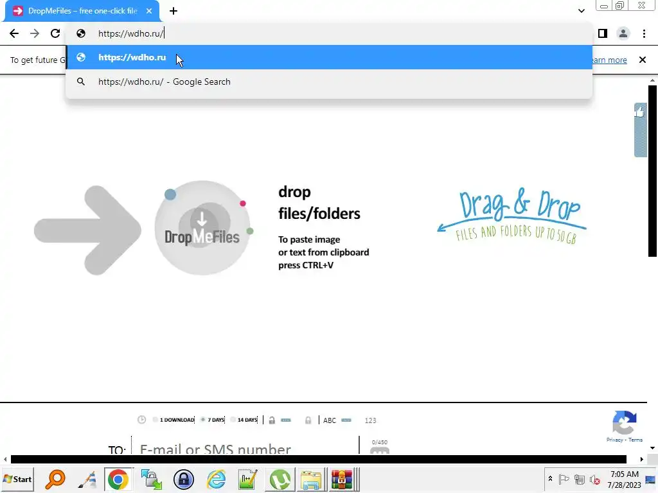Toggle the ABC/123 password type slider

pyautogui.click(x=346, y=420)
